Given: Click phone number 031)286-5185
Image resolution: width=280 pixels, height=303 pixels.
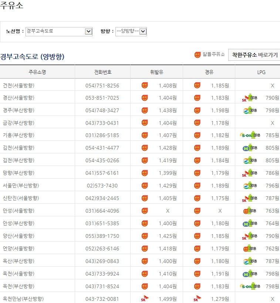Looking at the screenshot, I should coord(102,136).
